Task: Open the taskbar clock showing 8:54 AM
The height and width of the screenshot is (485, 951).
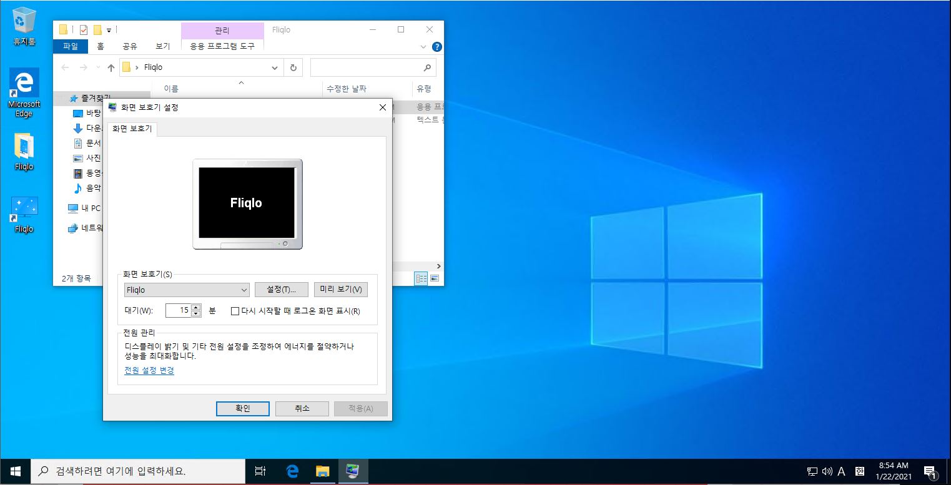Action: click(894, 471)
